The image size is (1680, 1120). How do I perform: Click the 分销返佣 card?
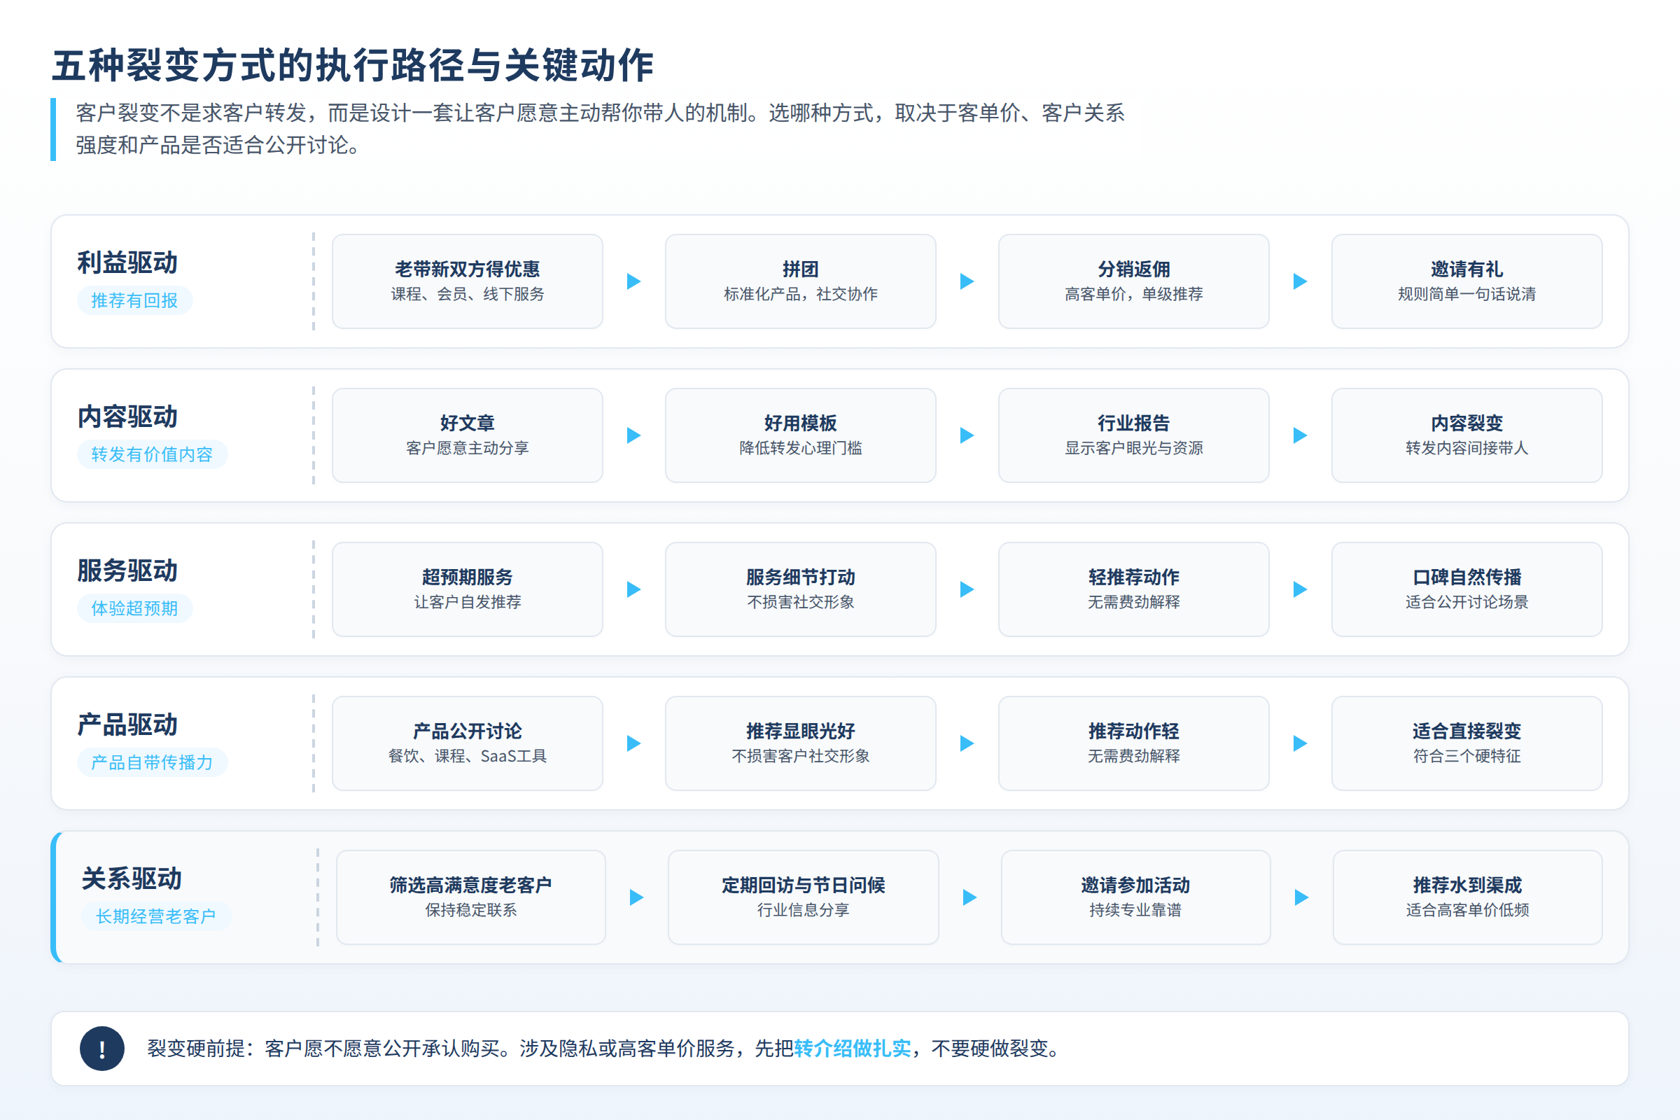1133,281
